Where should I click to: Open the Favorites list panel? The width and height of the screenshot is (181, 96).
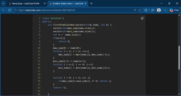click(153, 10)
